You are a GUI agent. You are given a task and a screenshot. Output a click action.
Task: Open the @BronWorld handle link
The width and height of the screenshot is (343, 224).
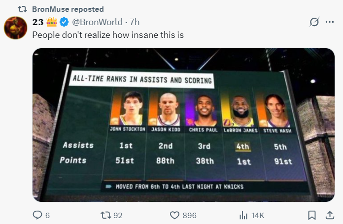click(98, 22)
